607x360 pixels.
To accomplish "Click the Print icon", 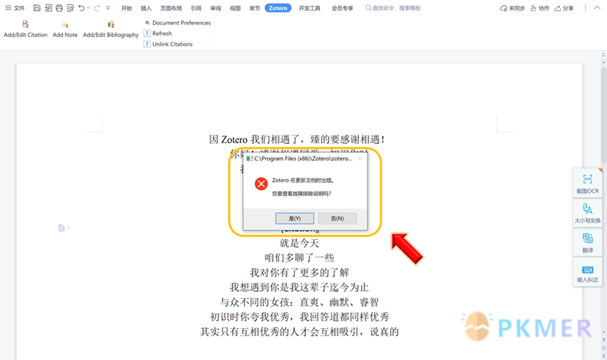I will pos(59,8).
